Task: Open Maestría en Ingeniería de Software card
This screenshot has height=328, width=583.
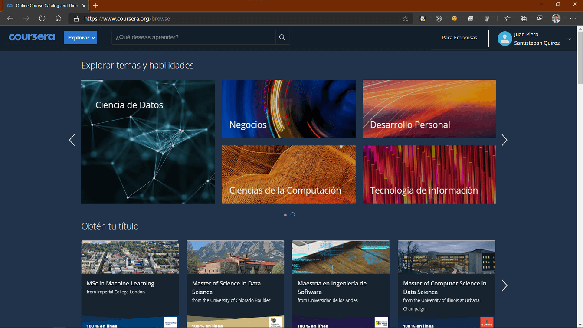Action: pos(341,284)
